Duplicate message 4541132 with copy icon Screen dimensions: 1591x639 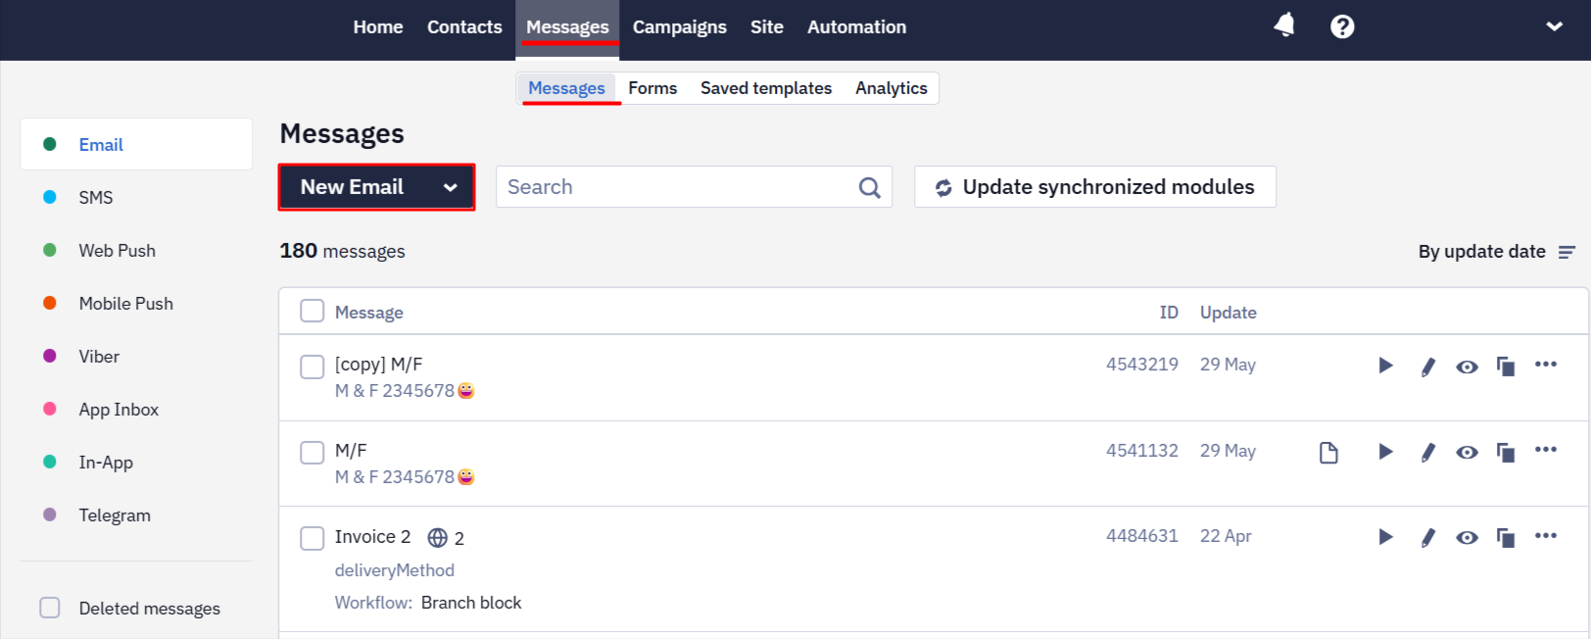click(x=1506, y=453)
